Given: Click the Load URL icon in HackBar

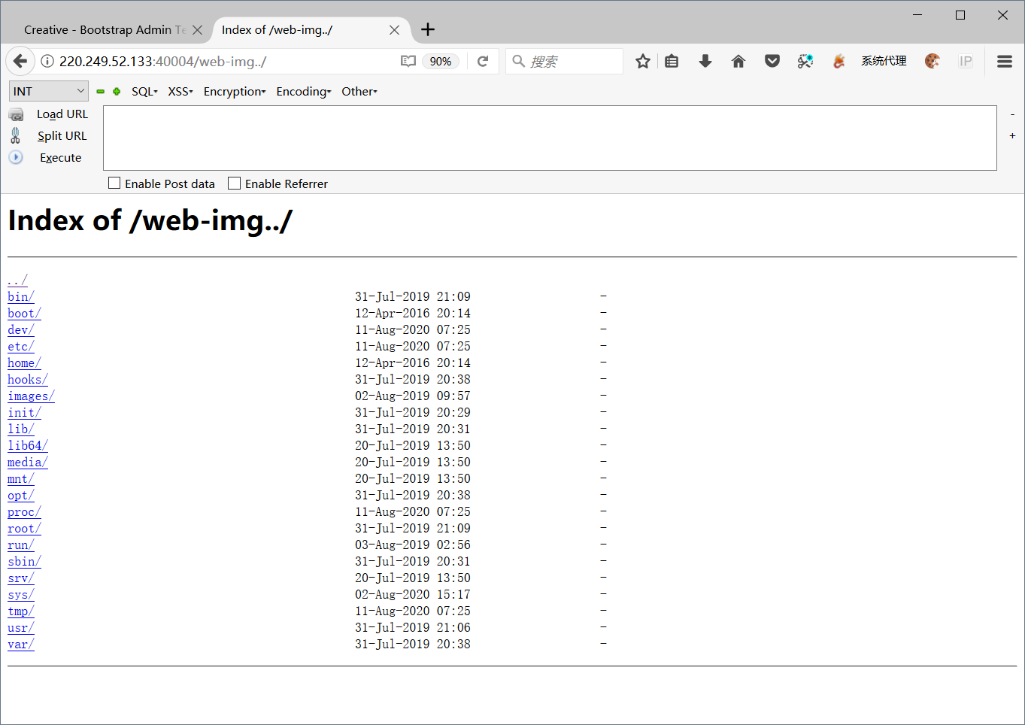Looking at the screenshot, I should click(x=17, y=114).
